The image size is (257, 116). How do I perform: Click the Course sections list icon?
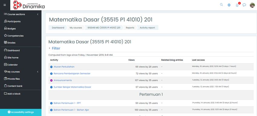(5, 14)
